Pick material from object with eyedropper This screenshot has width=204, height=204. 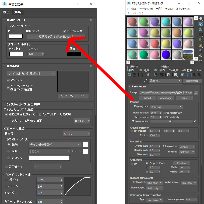146,80
